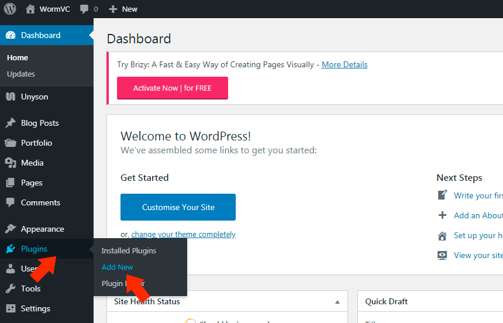Image resolution: width=503 pixels, height=323 pixels.
Task: Click Add an About page link
Action: [478, 215]
